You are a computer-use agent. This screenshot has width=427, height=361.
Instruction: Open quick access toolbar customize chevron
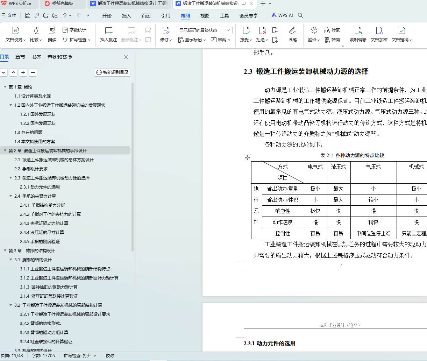pos(88,15)
